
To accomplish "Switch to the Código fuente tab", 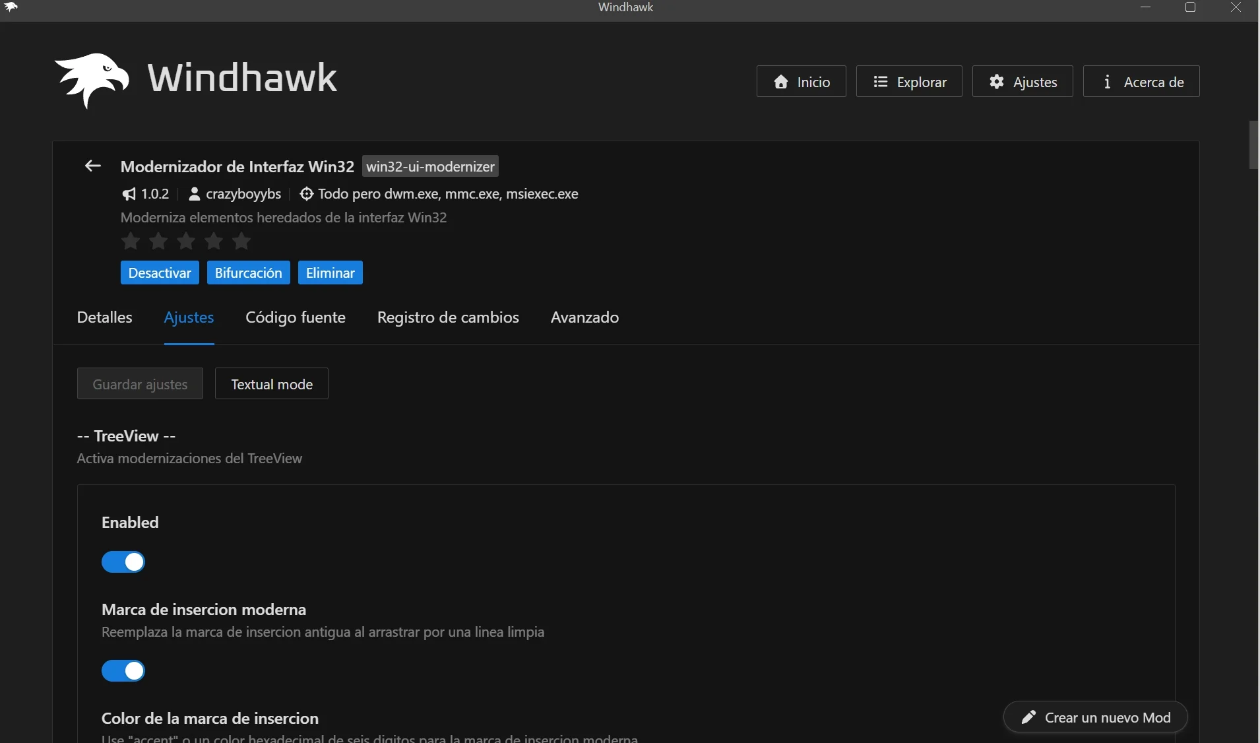I will click(x=296, y=317).
